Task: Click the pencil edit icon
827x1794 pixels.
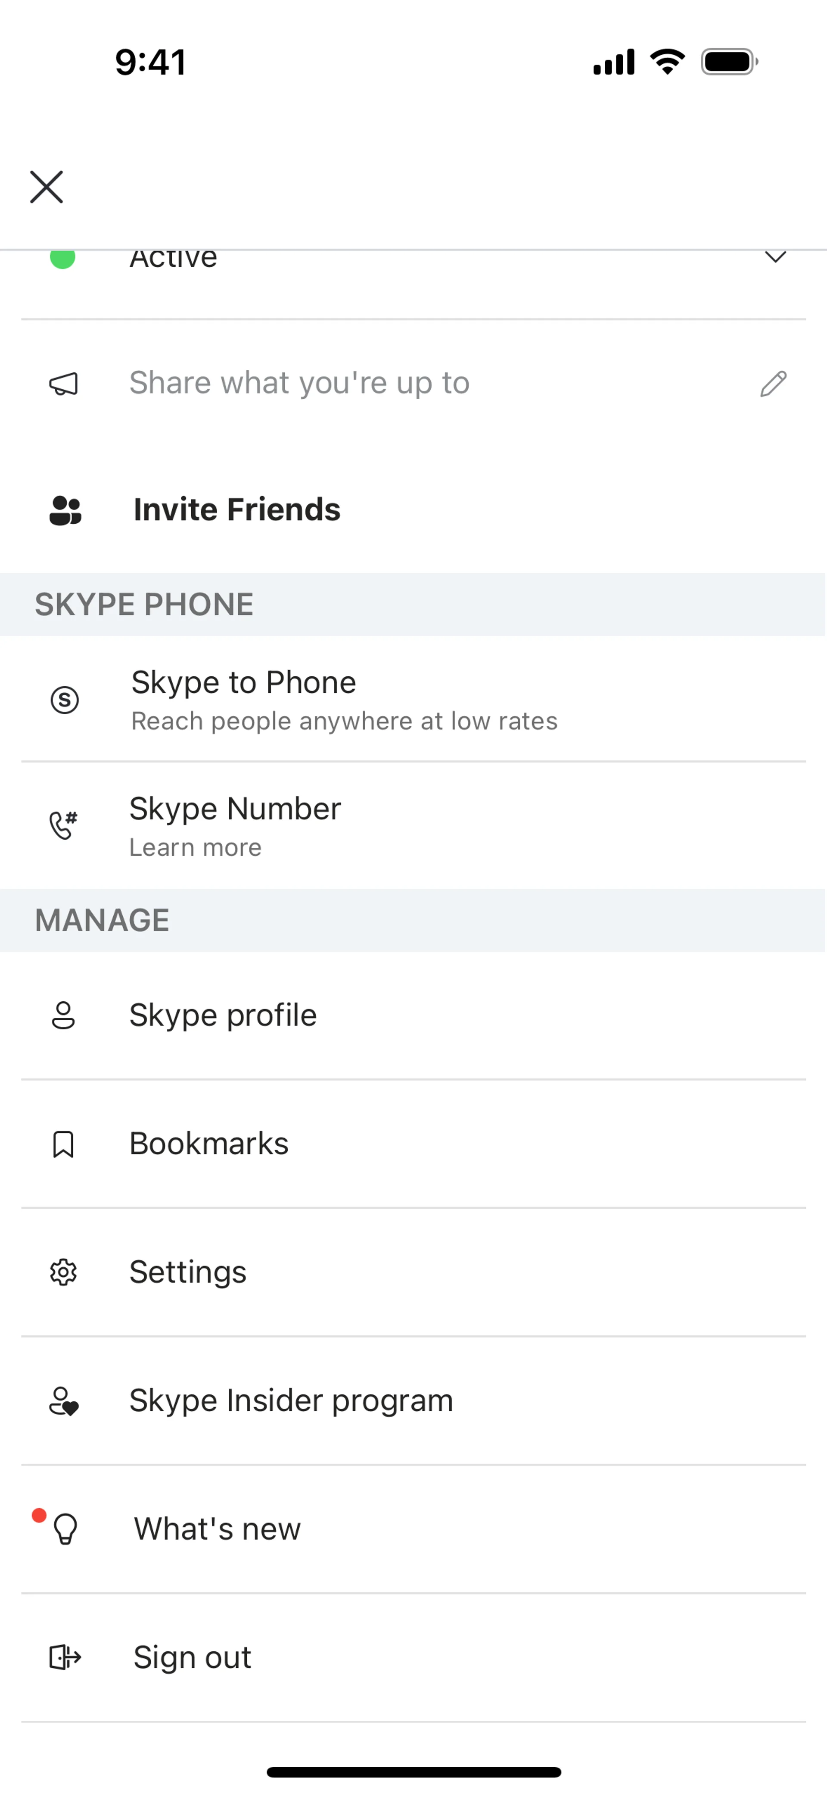Action: tap(773, 384)
